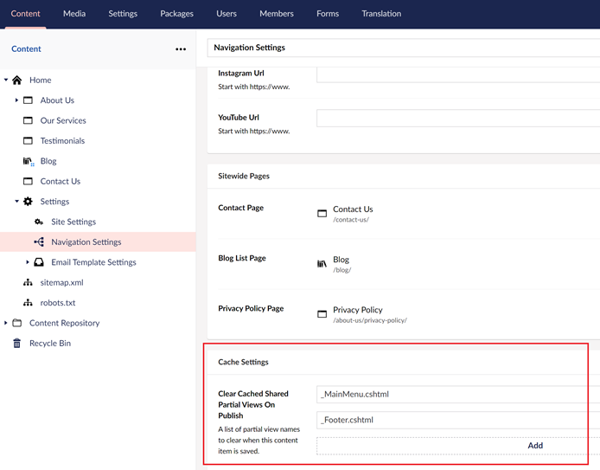
Task: Select Contact Us in the content tree
Action: coord(61,181)
